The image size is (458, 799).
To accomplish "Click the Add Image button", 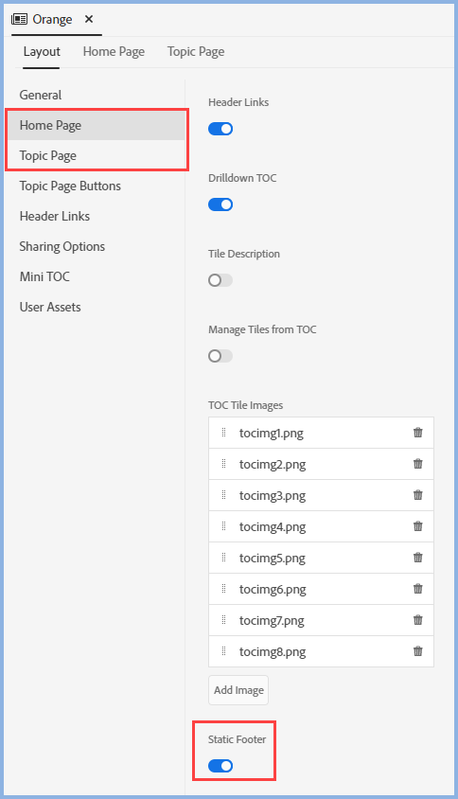I will [x=238, y=690].
